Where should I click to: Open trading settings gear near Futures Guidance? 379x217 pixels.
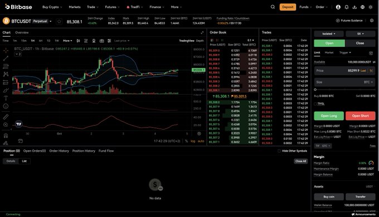click(372, 21)
